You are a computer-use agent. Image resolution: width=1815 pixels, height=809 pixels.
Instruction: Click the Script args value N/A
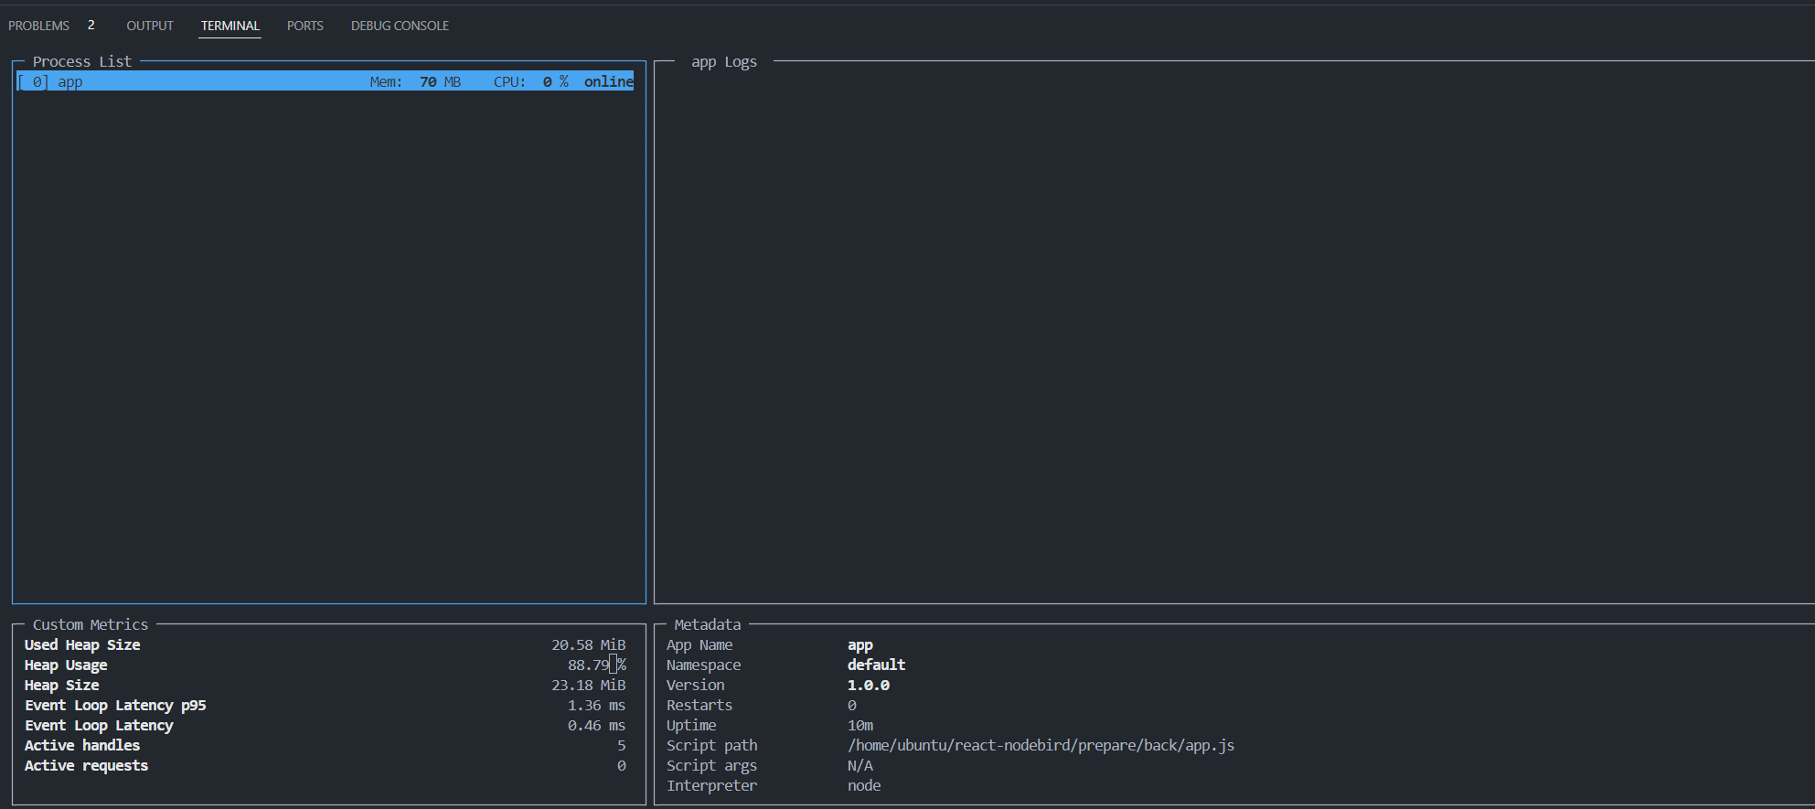pos(860,765)
